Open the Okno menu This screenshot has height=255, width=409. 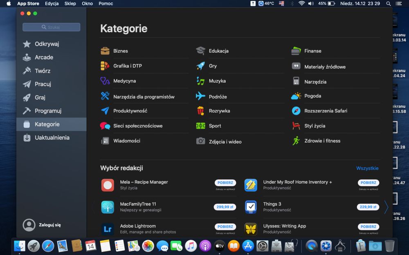pos(87,3)
